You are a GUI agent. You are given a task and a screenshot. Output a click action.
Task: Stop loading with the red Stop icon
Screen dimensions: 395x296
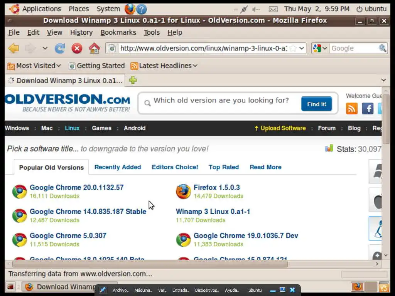77,48
